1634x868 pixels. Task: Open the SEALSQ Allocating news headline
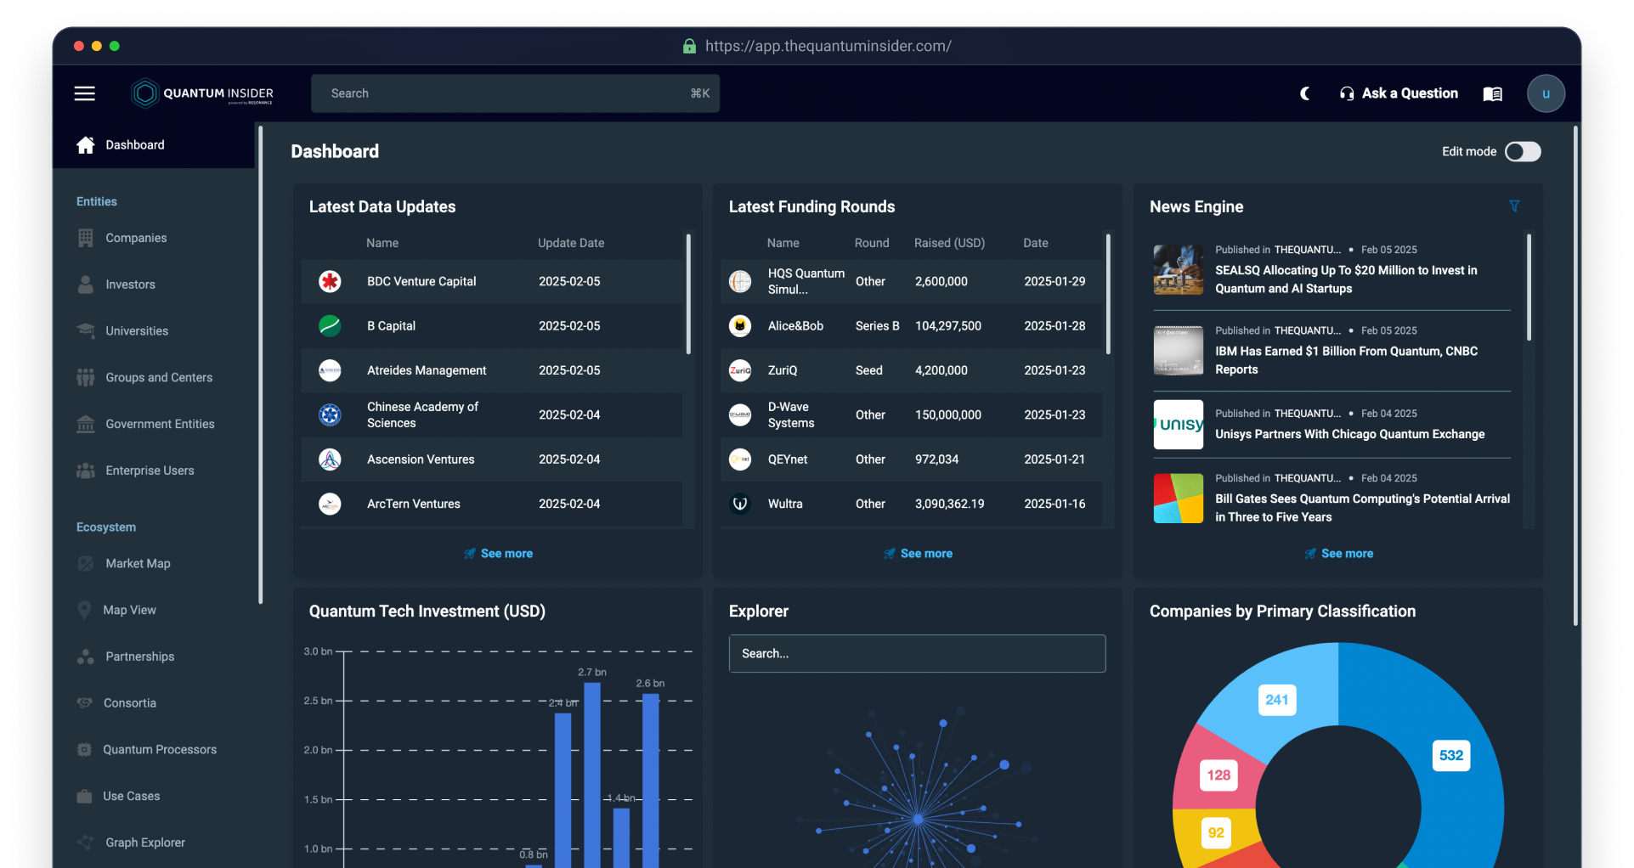(1346, 279)
